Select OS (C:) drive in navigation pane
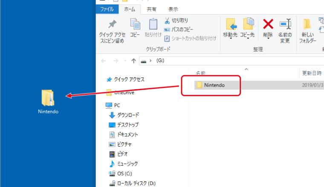 click(x=120, y=174)
